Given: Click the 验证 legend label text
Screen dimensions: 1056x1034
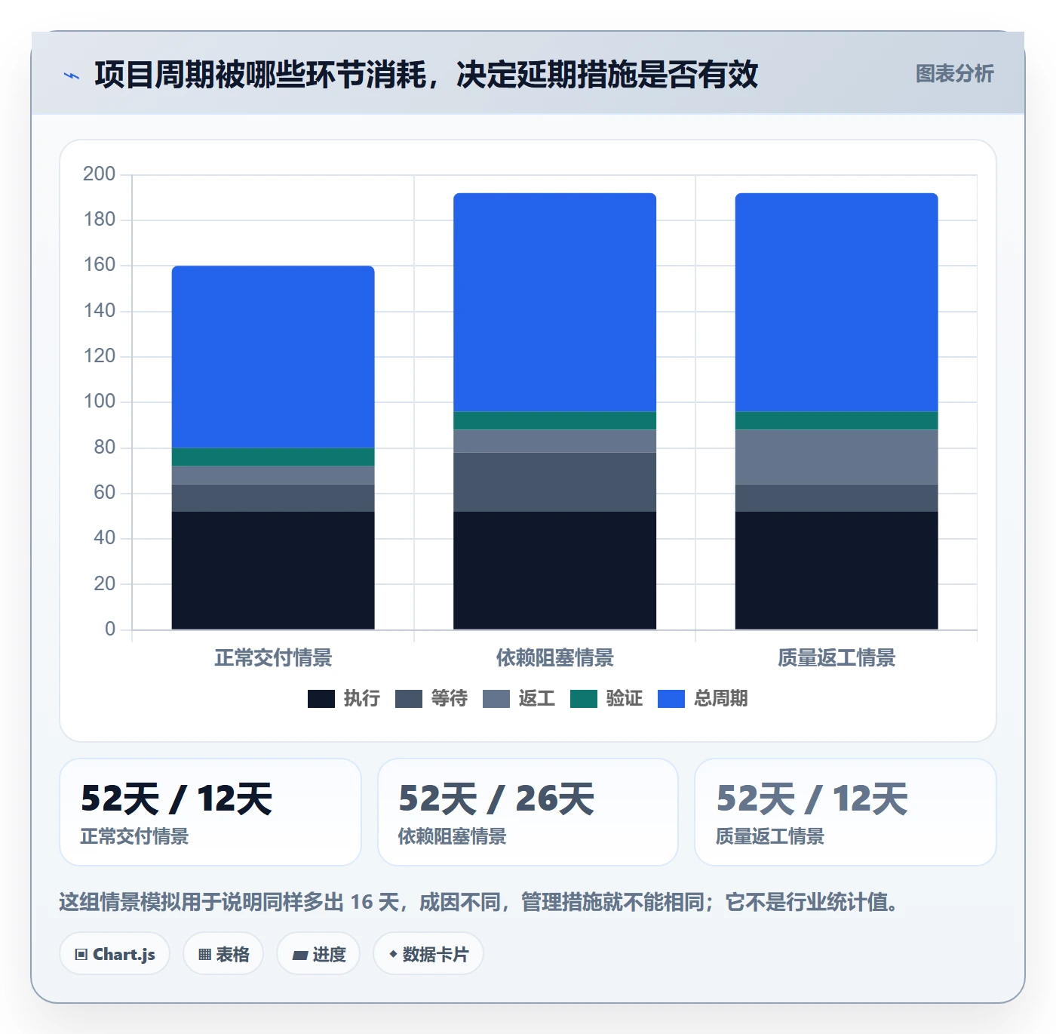Looking at the screenshot, I should pyautogui.click(x=625, y=699).
